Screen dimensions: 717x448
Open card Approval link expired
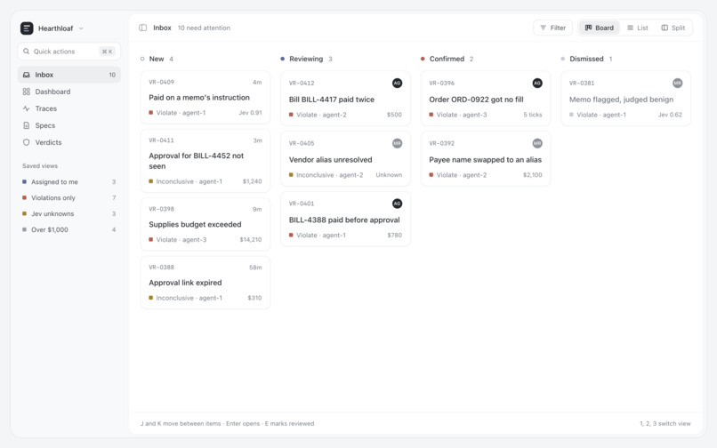point(205,283)
